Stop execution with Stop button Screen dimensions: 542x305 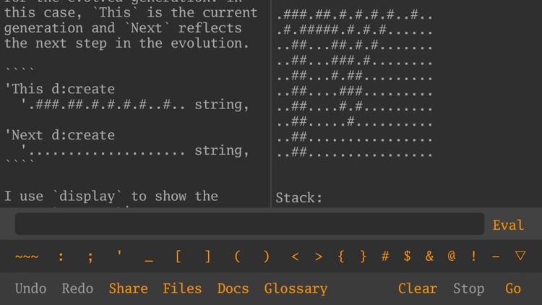[469, 289]
